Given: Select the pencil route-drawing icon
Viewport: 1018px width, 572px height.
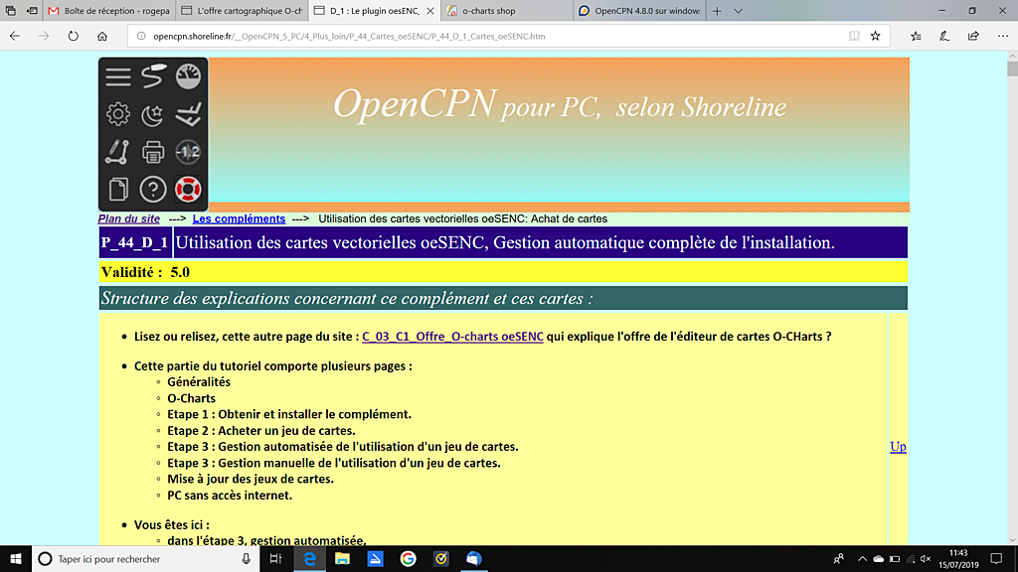Looking at the screenshot, I should (118, 152).
